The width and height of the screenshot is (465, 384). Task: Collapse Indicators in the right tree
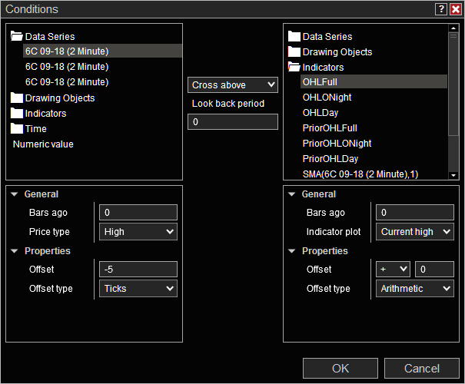323,68
